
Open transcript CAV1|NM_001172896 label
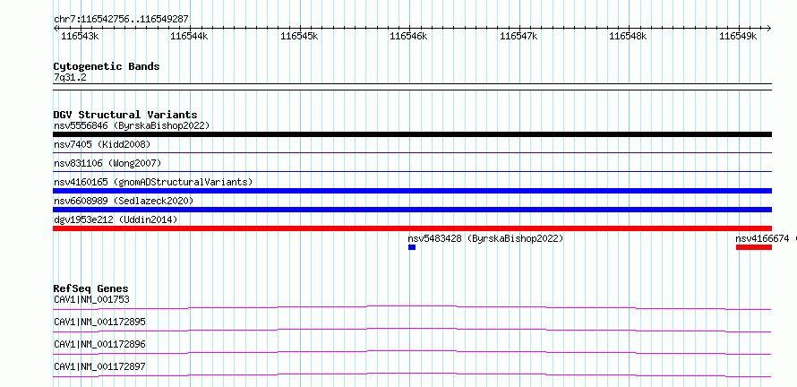(99, 344)
